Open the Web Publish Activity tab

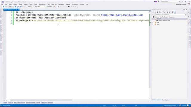click(x=19, y=102)
